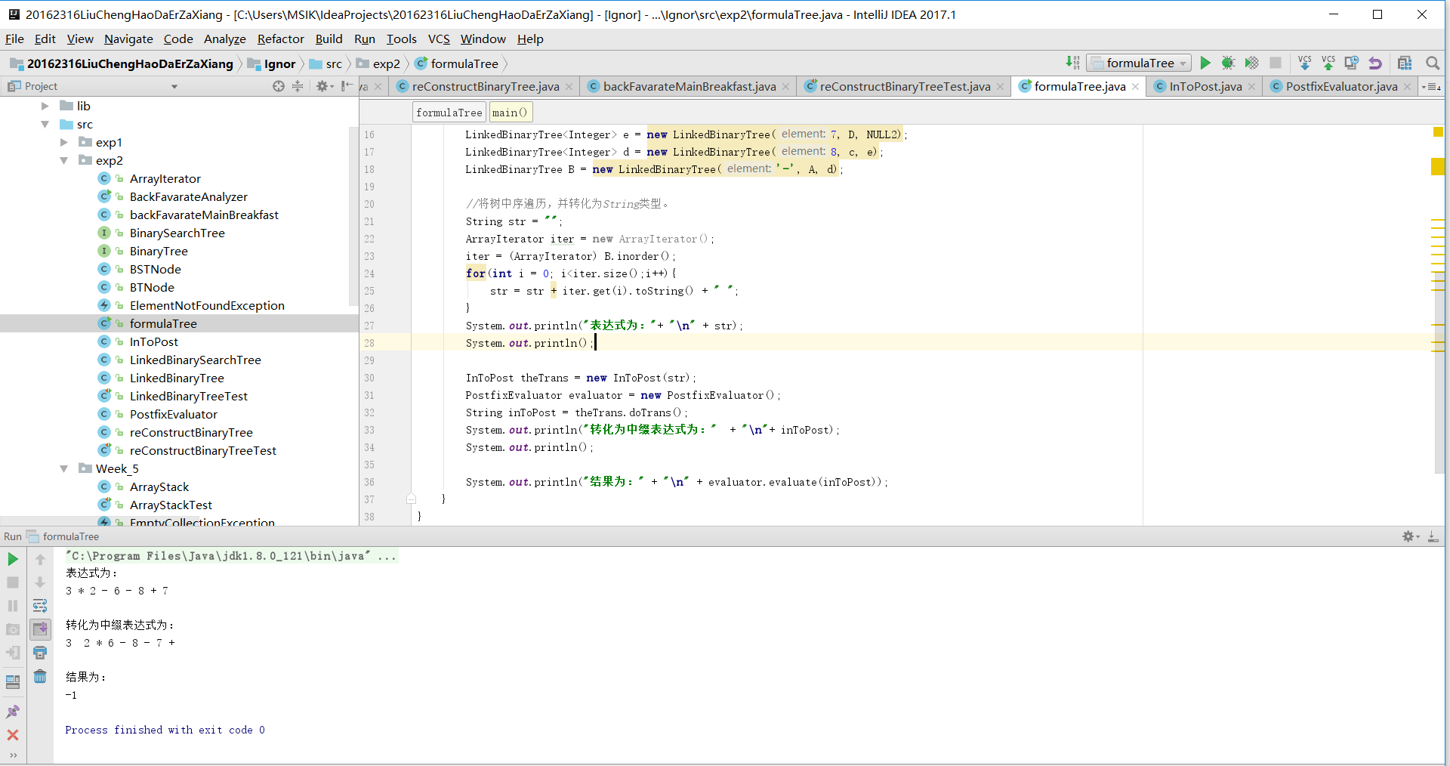The width and height of the screenshot is (1450, 766).
Task: Expand the lib folder
Action: click(x=45, y=106)
